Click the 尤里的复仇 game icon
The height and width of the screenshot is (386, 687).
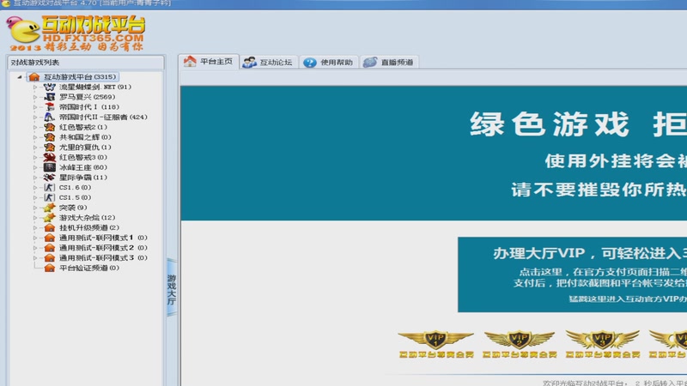(50, 148)
